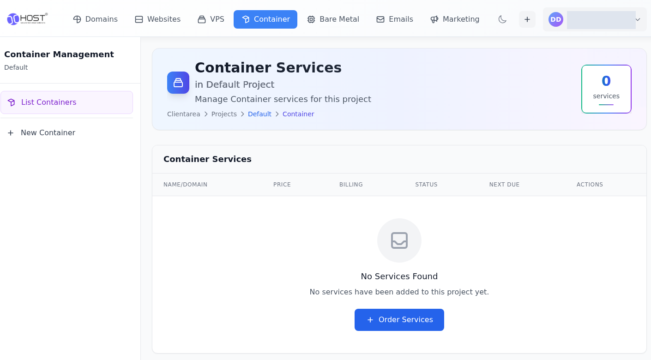This screenshot has width=651, height=360.
Task: Click the plus quick-add button in header
Action: [527, 19]
